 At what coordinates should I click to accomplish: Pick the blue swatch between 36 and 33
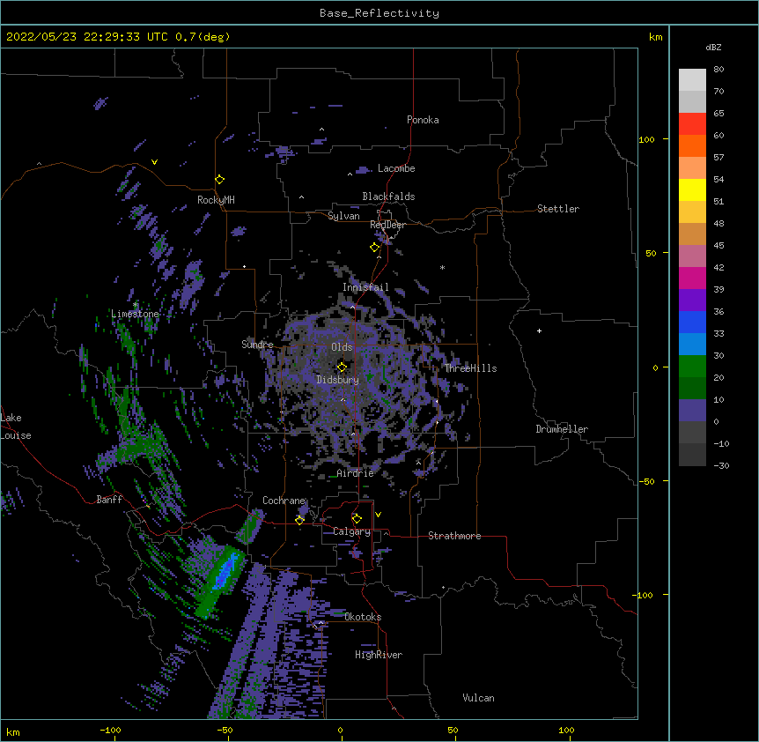[x=692, y=323]
